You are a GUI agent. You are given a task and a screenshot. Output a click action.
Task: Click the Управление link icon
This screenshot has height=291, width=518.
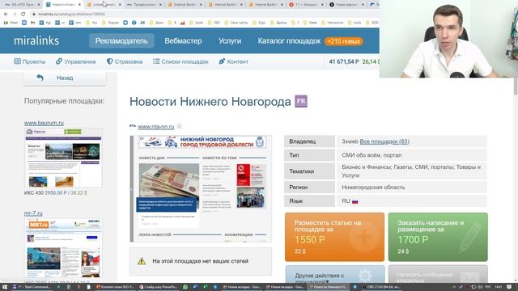click(x=59, y=61)
